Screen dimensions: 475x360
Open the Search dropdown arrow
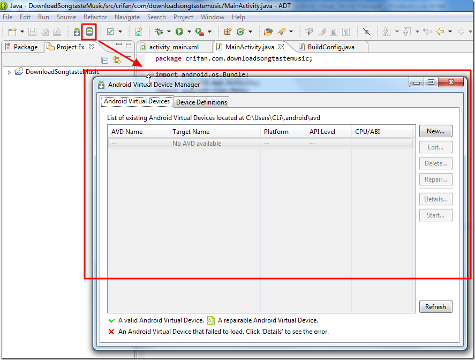click(x=291, y=32)
